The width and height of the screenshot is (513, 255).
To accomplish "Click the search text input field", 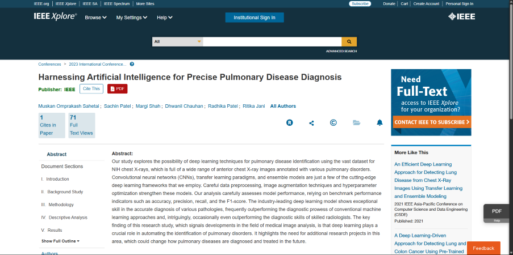I will click(x=273, y=42).
